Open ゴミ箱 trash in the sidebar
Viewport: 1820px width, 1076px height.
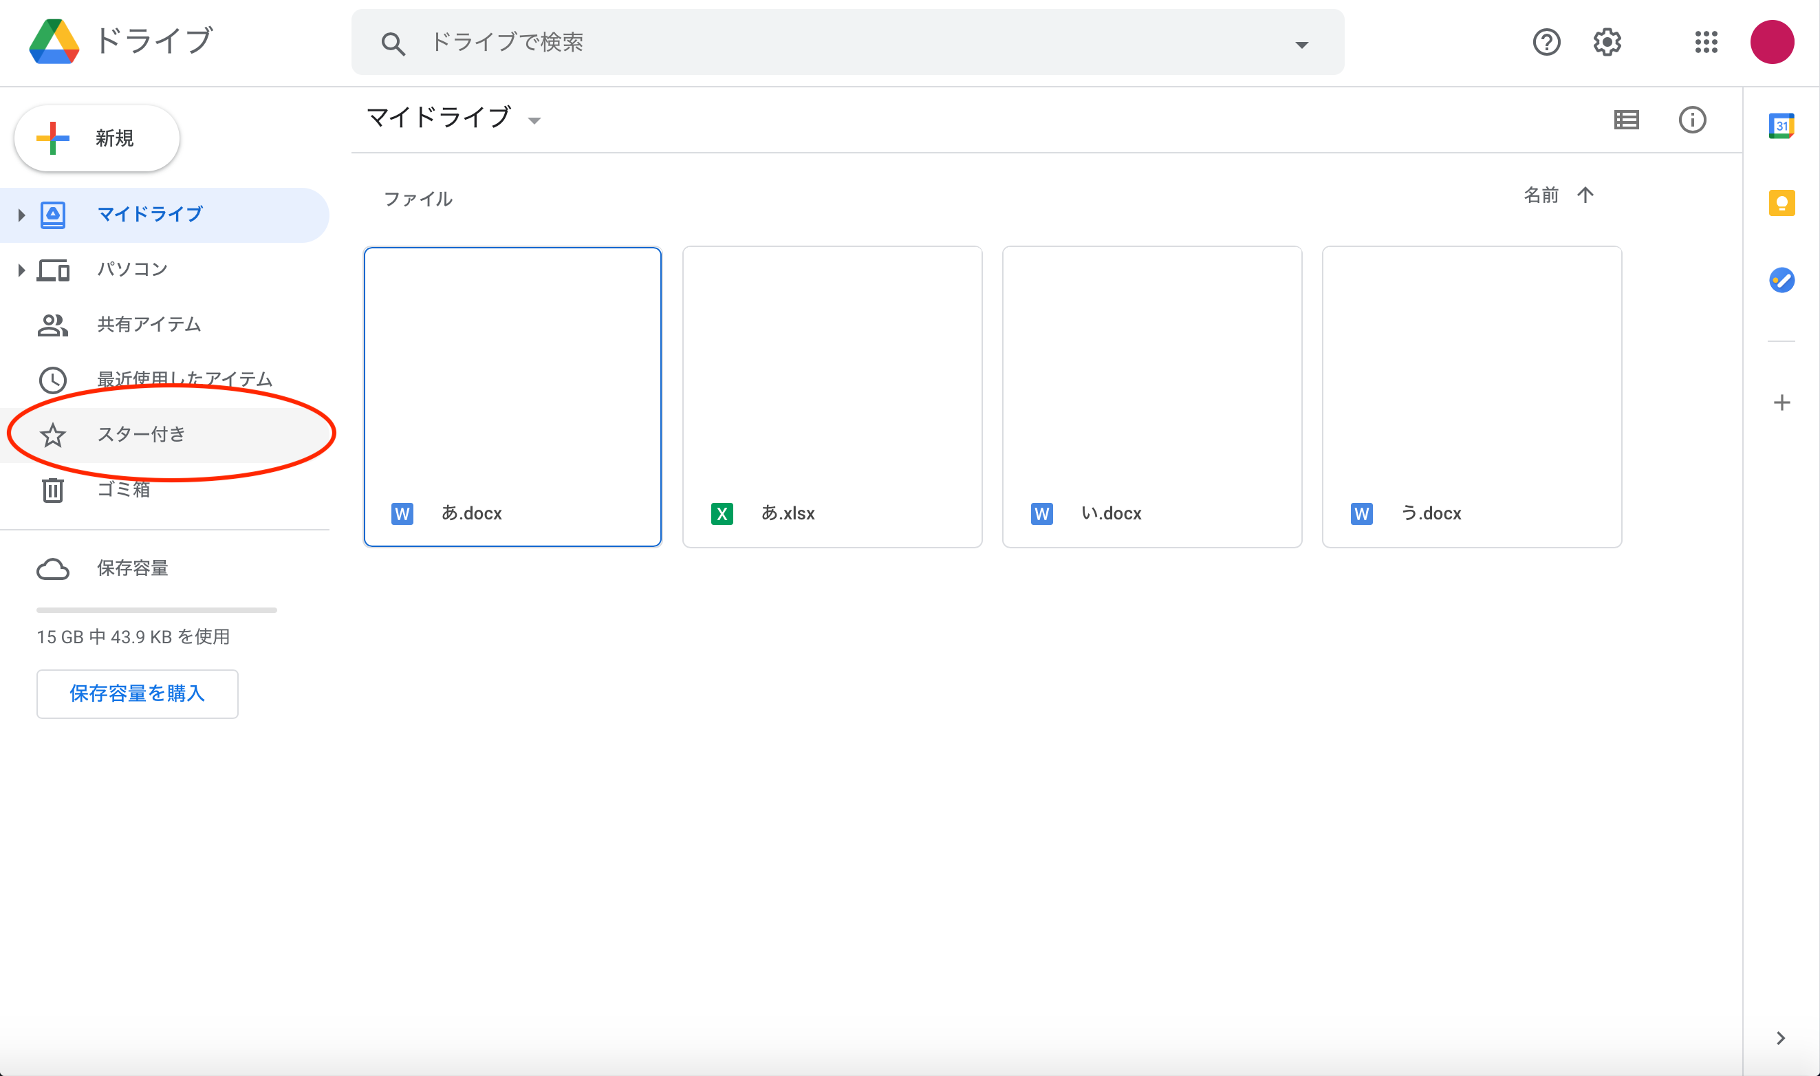coord(164,490)
